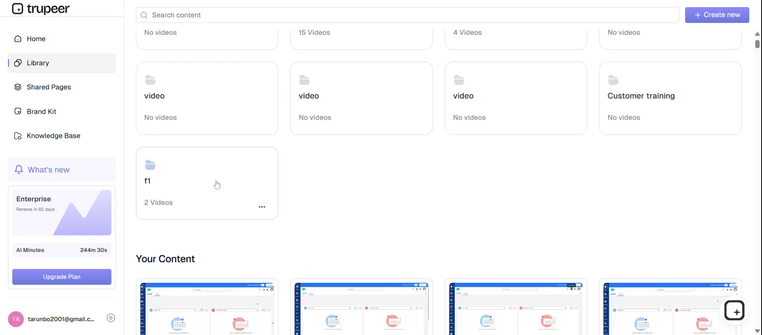The width and height of the screenshot is (762, 335).
Task: Open the Home page
Action: click(x=62, y=39)
